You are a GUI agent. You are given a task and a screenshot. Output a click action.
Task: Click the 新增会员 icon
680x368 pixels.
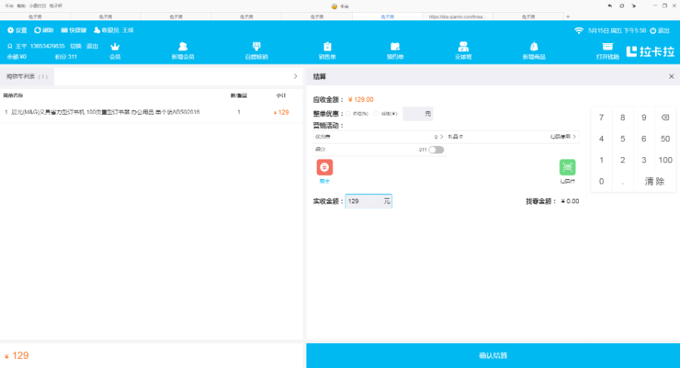(x=183, y=47)
